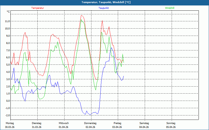Select the Sonntag day label
209x130 pixels.
[171, 123]
